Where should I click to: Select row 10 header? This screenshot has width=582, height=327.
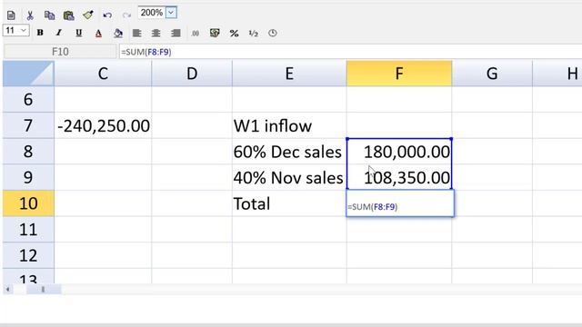pyautogui.click(x=28, y=203)
